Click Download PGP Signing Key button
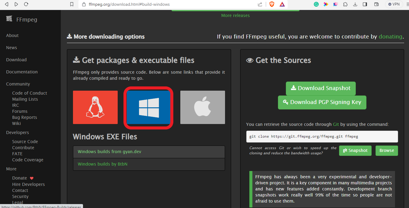This screenshot has width=409, height=208. click(322, 102)
